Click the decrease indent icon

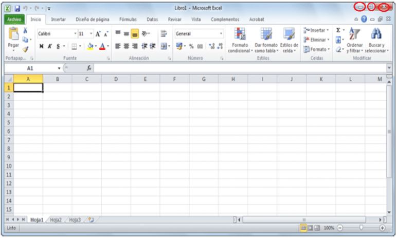point(144,46)
